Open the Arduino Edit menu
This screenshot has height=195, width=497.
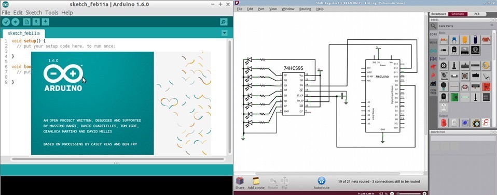pos(18,12)
